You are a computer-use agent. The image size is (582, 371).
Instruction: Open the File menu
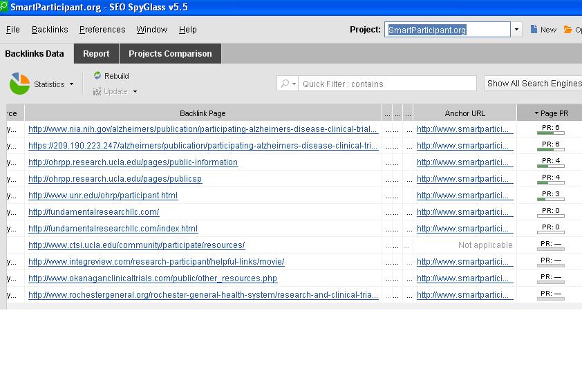[13, 30]
